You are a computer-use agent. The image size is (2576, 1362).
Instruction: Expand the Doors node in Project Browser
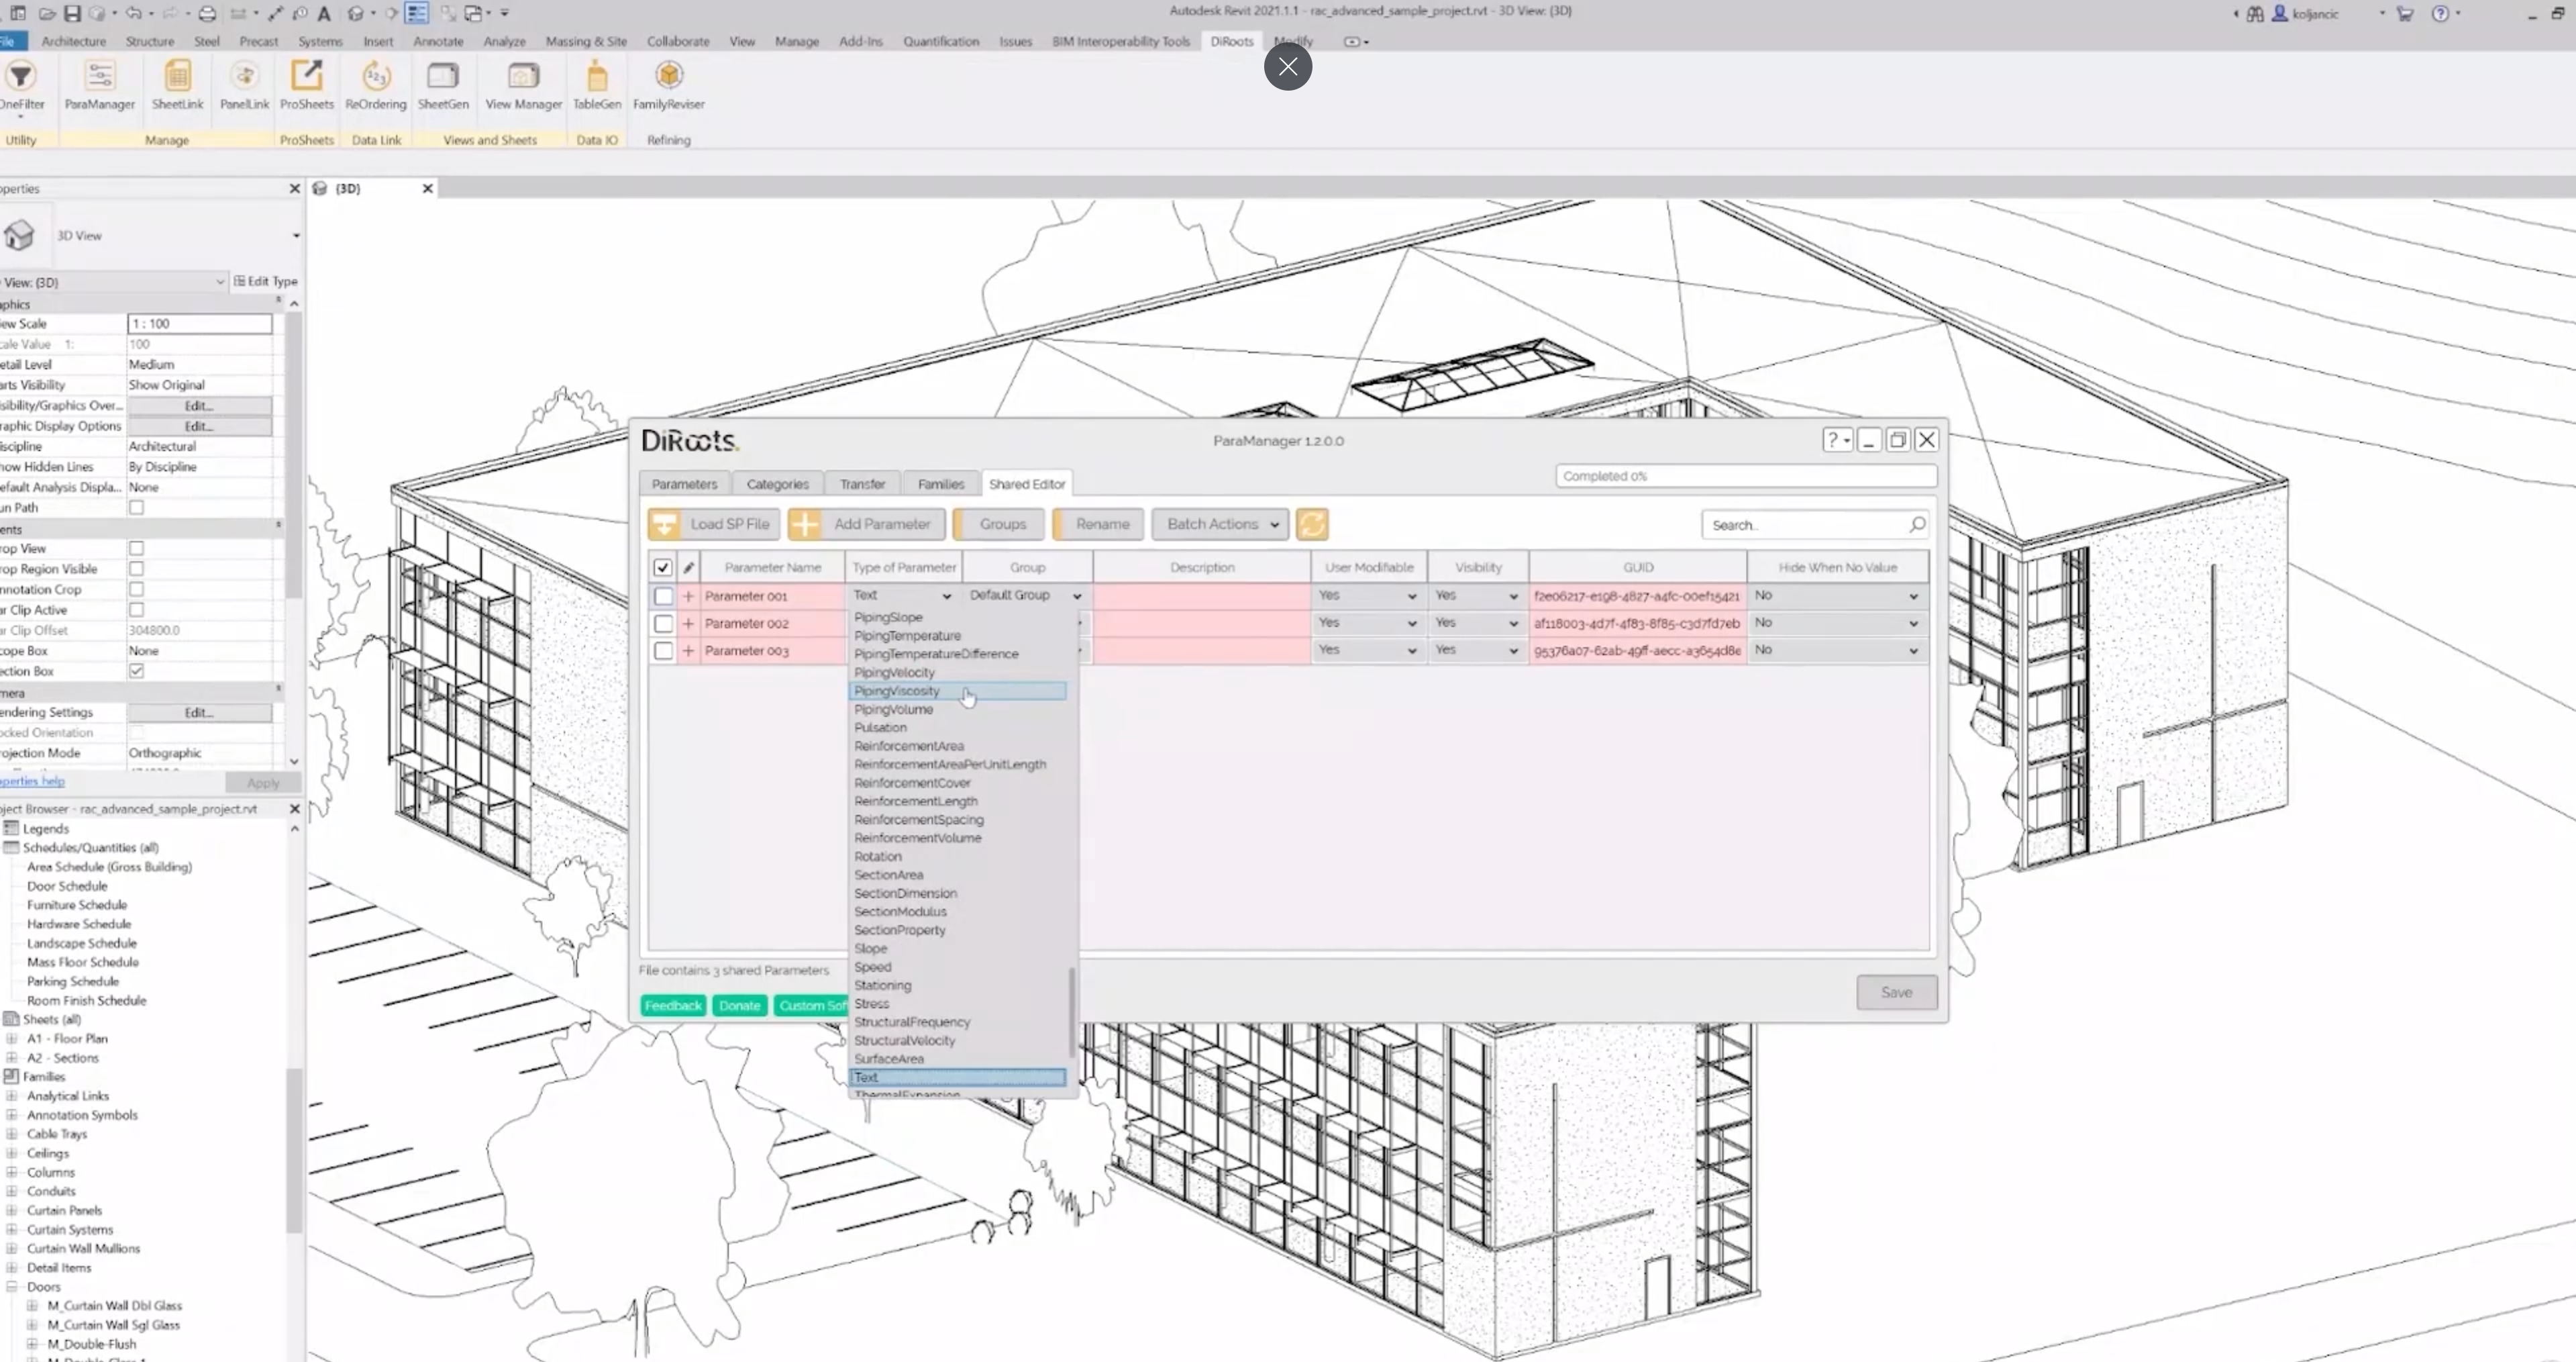[12, 1287]
